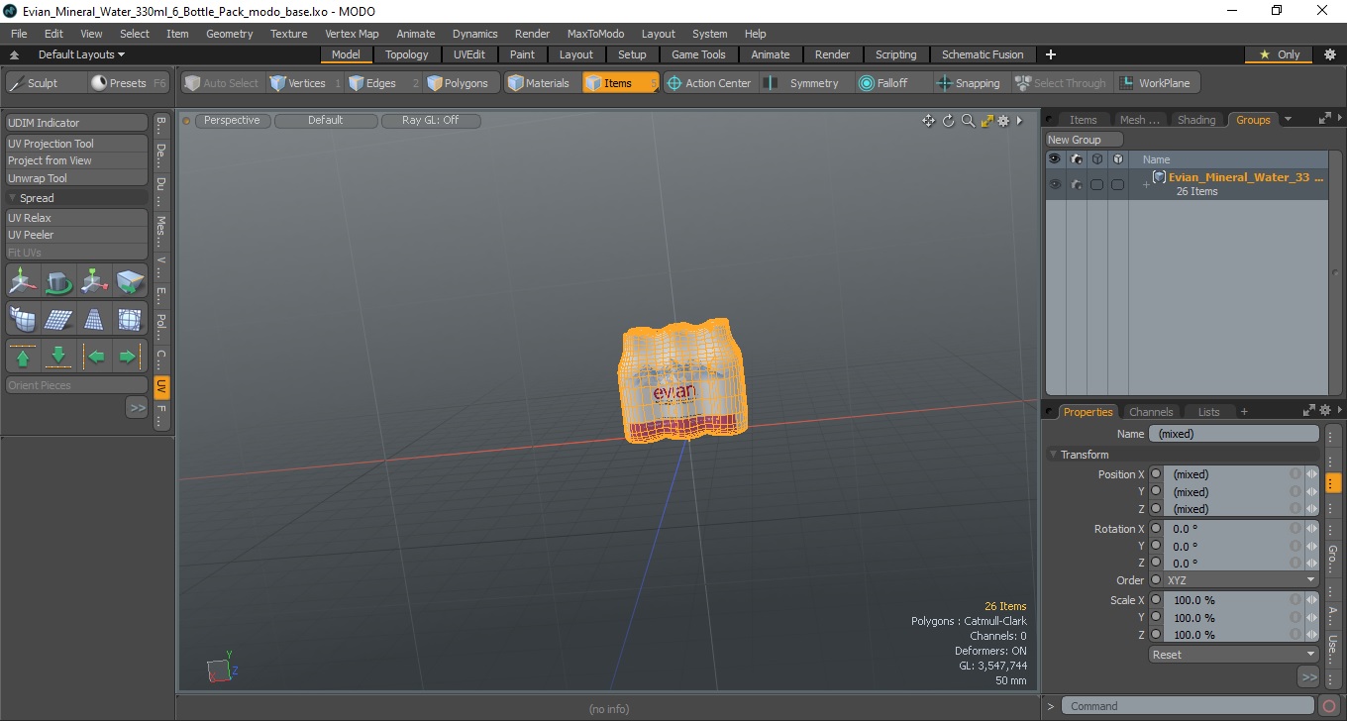The width and height of the screenshot is (1347, 721).
Task: Open the Perspective view type dropdown
Action: [232, 121]
